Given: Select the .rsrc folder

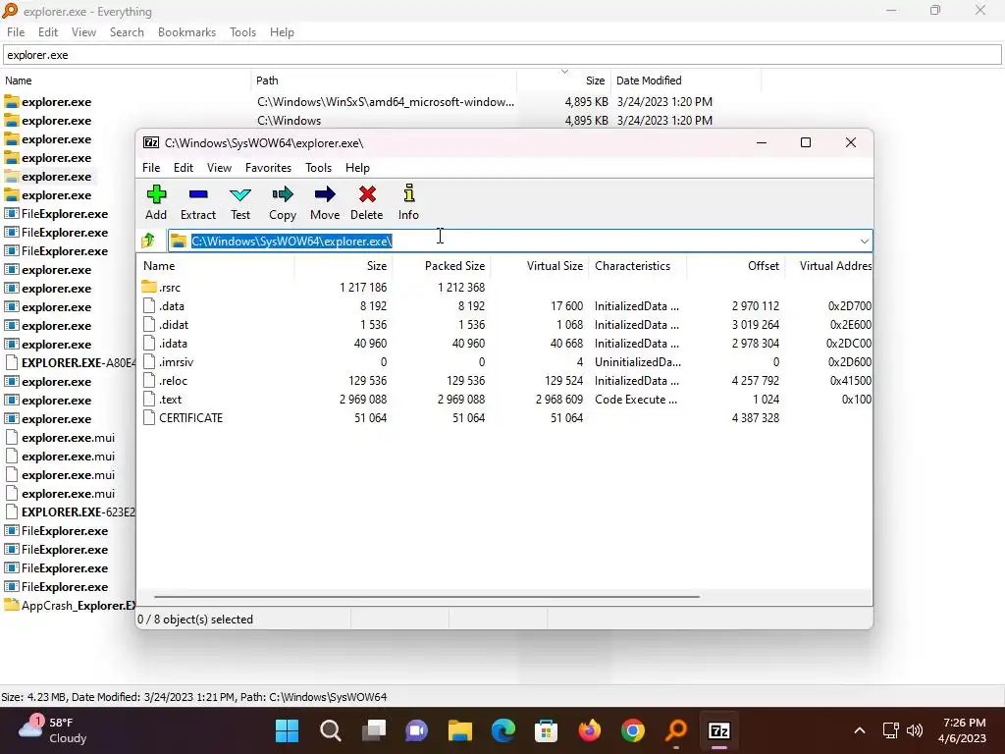Looking at the screenshot, I should coord(170,288).
